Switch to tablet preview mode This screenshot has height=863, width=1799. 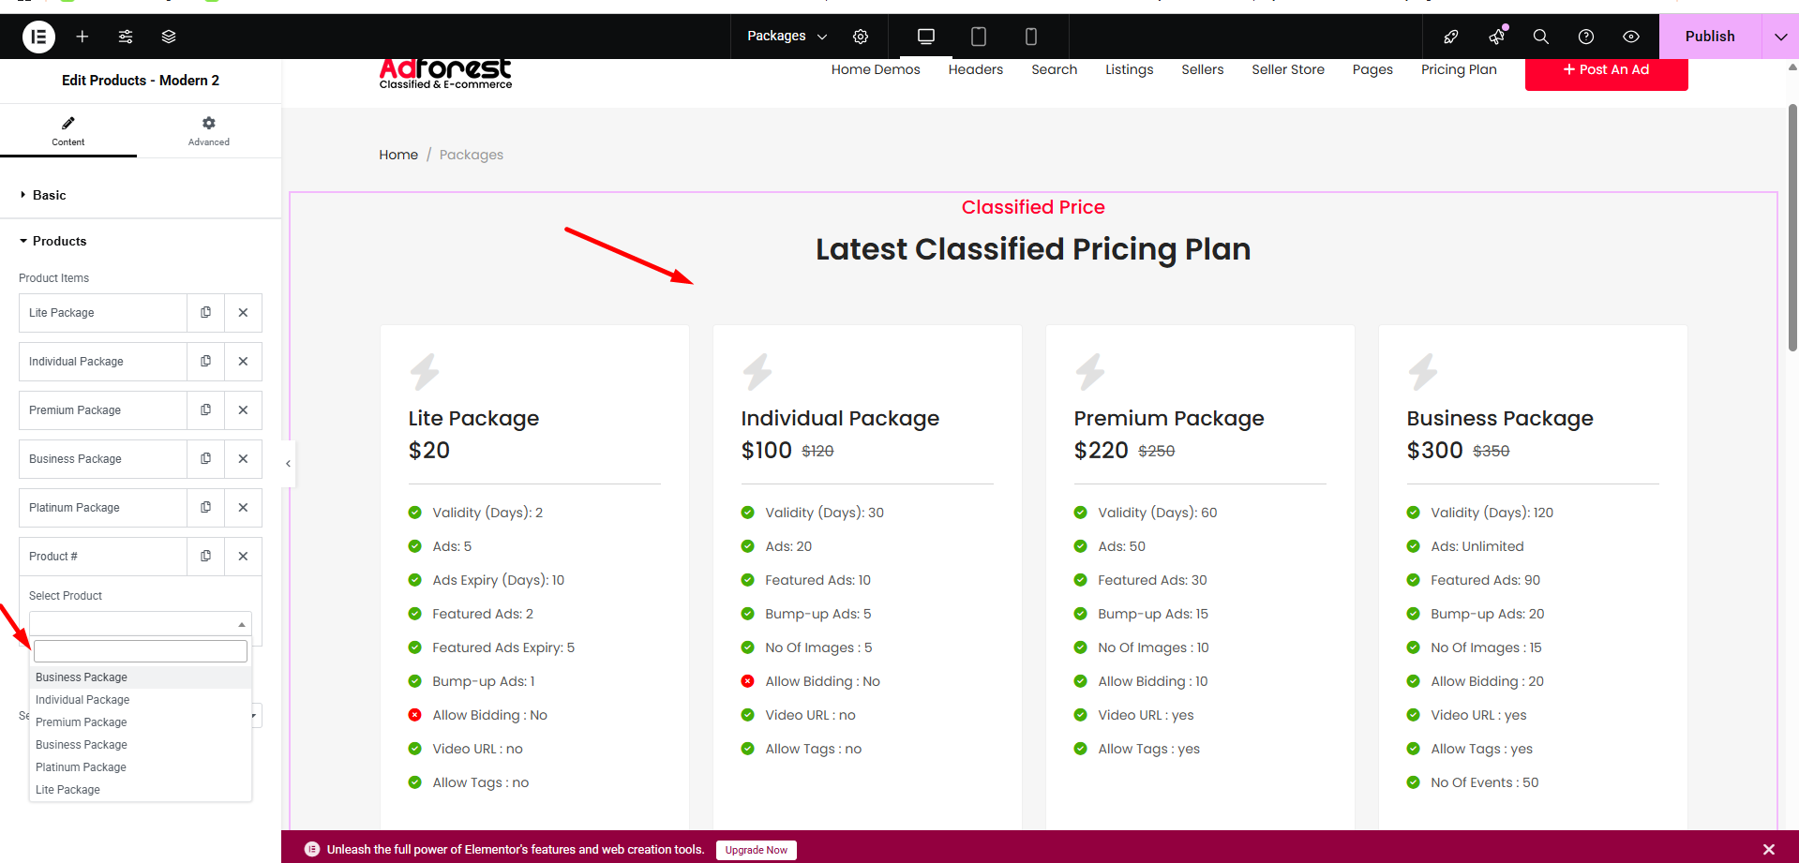point(979,37)
